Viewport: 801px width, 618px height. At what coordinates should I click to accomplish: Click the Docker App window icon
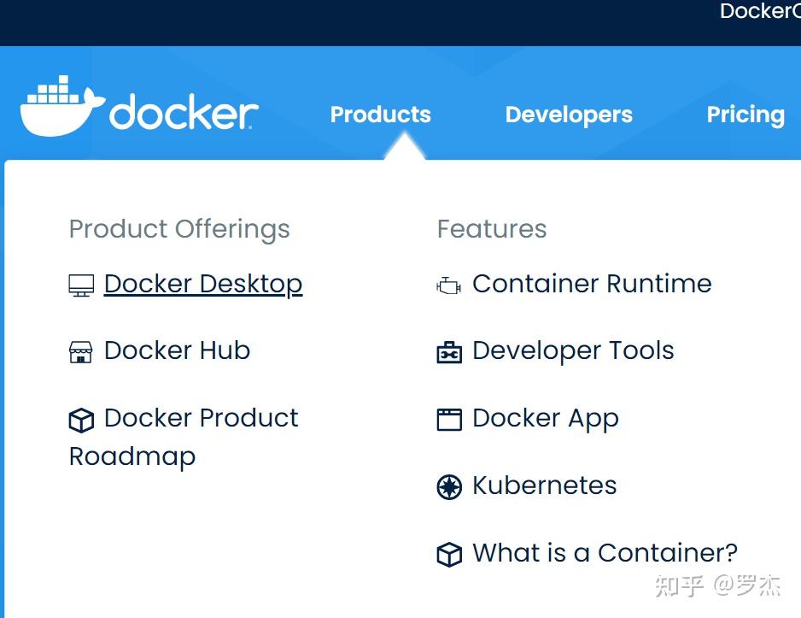447,419
